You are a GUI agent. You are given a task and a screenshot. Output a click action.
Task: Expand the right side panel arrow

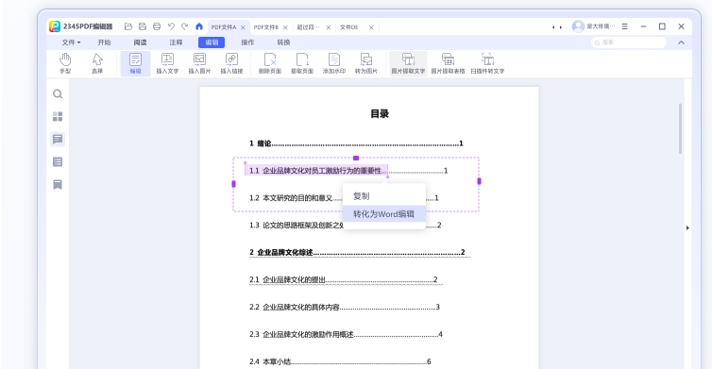point(687,227)
